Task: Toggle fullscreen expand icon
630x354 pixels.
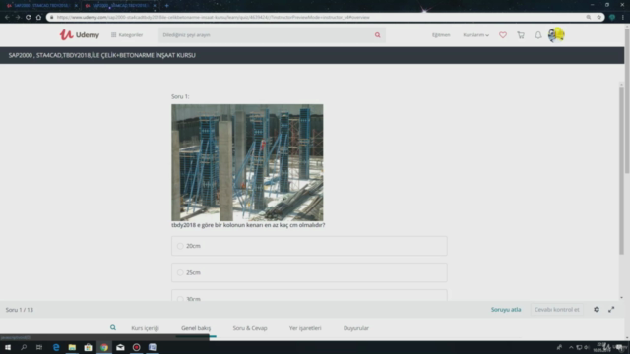Action: pos(611,310)
